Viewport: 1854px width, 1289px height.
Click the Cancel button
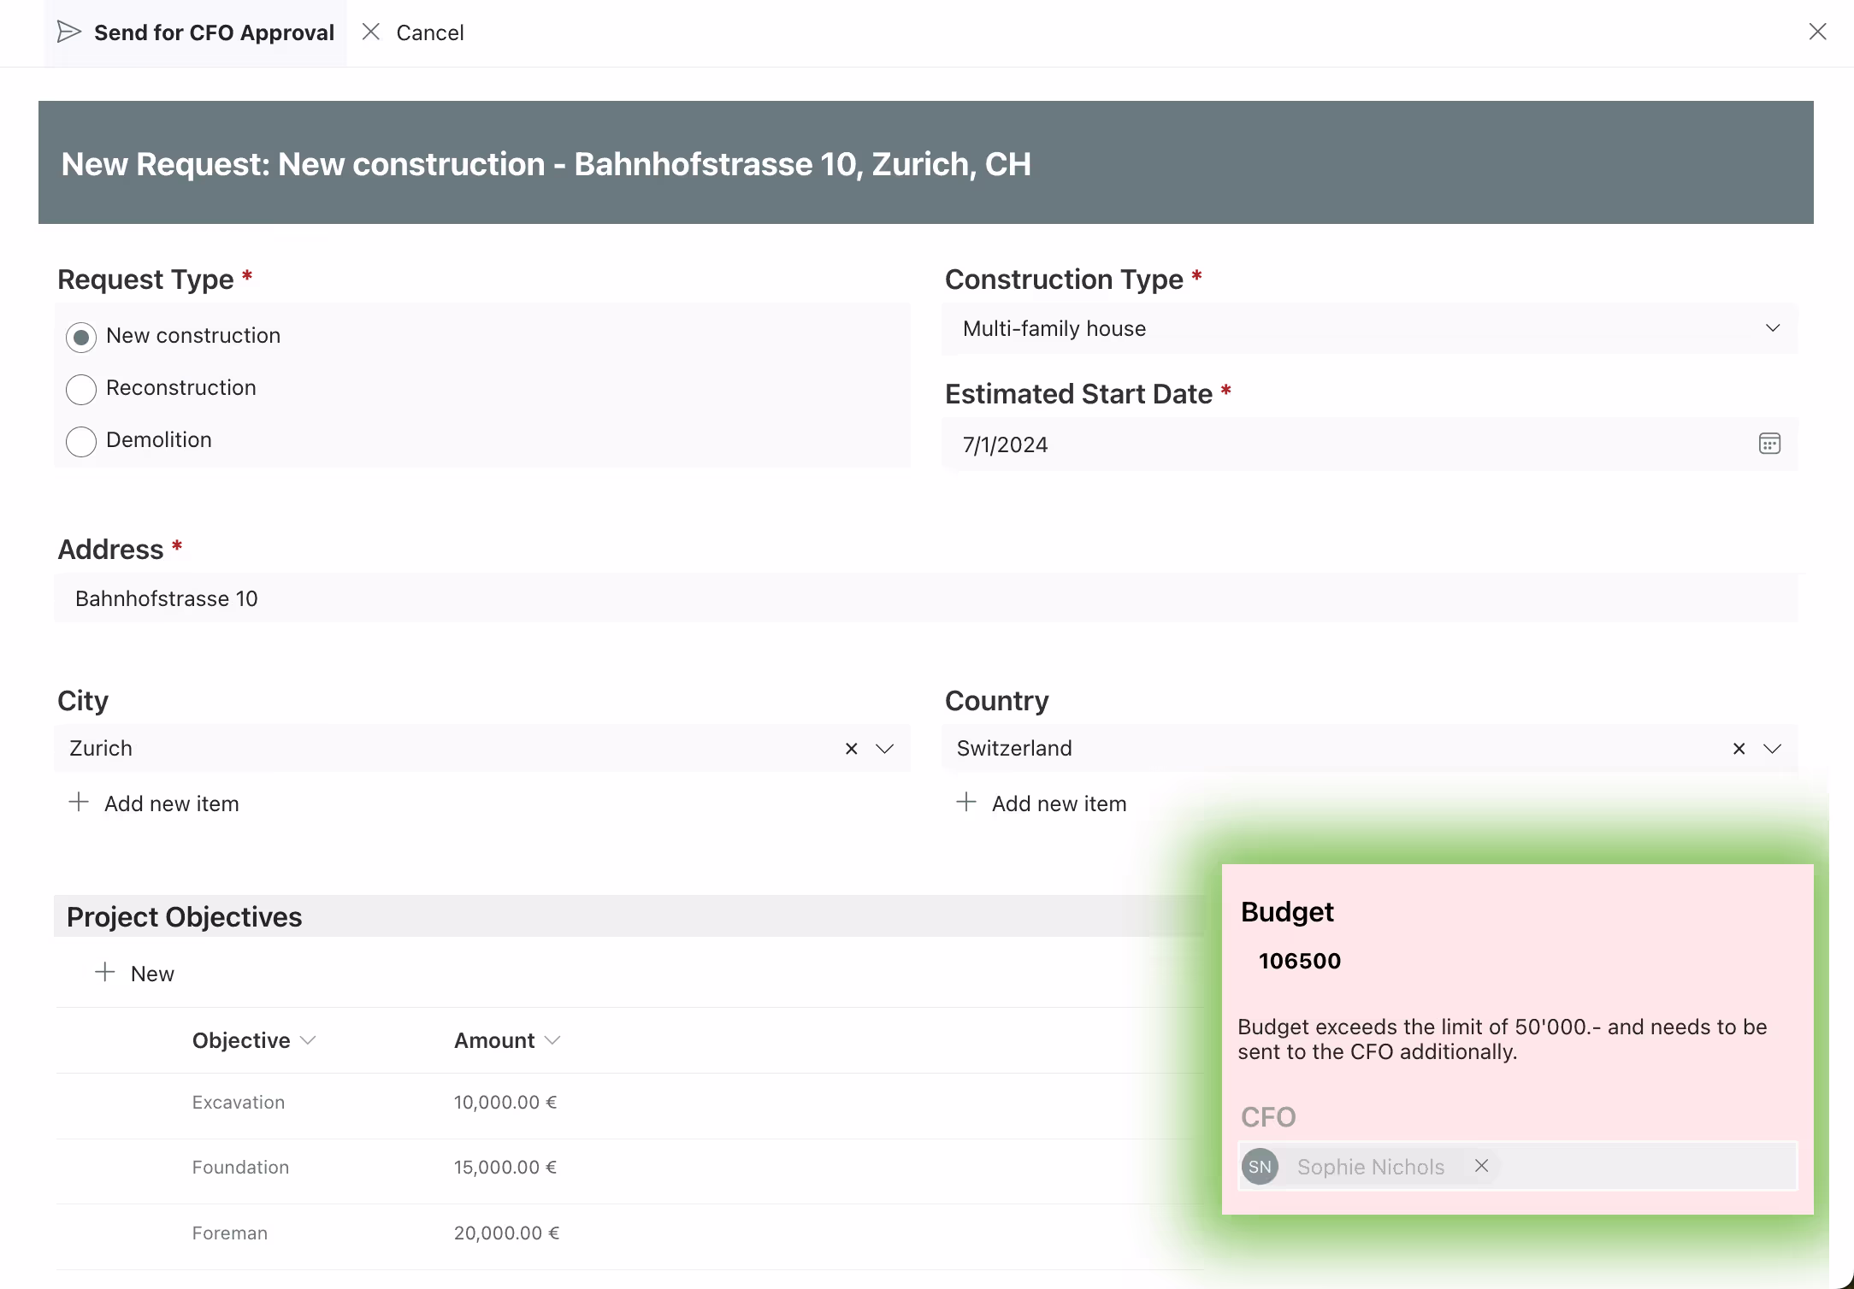tap(413, 32)
